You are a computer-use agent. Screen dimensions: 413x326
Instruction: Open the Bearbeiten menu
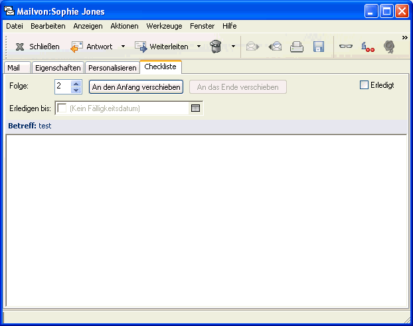[48, 26]
